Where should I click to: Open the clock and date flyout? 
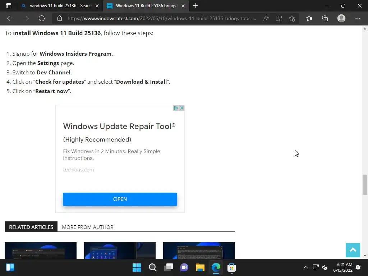343,267
